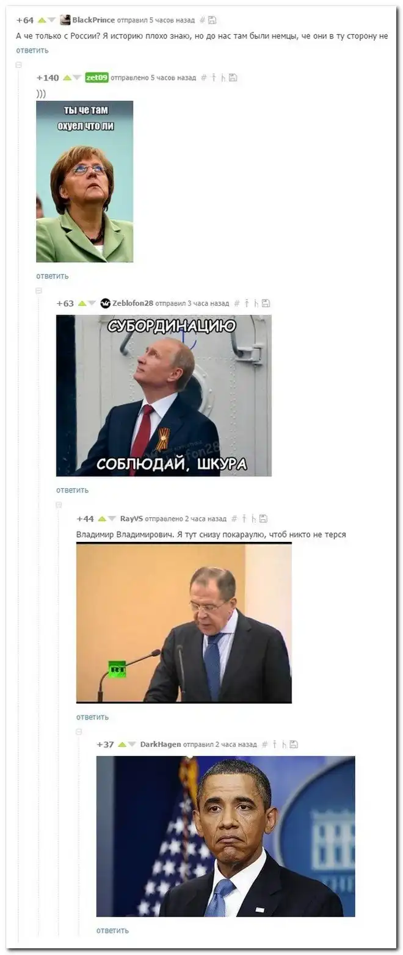403x955 pixels.
Task: Reply to DarkHagen's comment via ответить
Action: pos(113,931)
